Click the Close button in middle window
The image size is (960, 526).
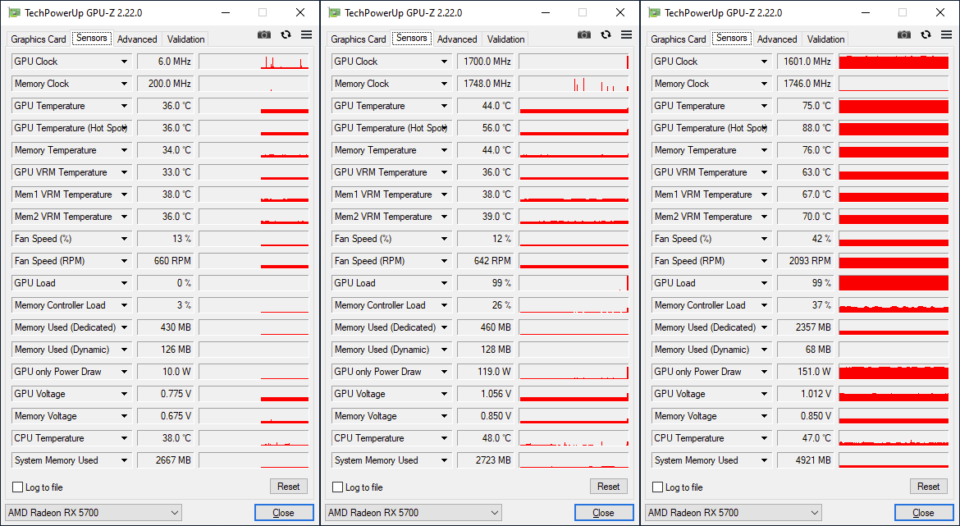click(603, 513)
